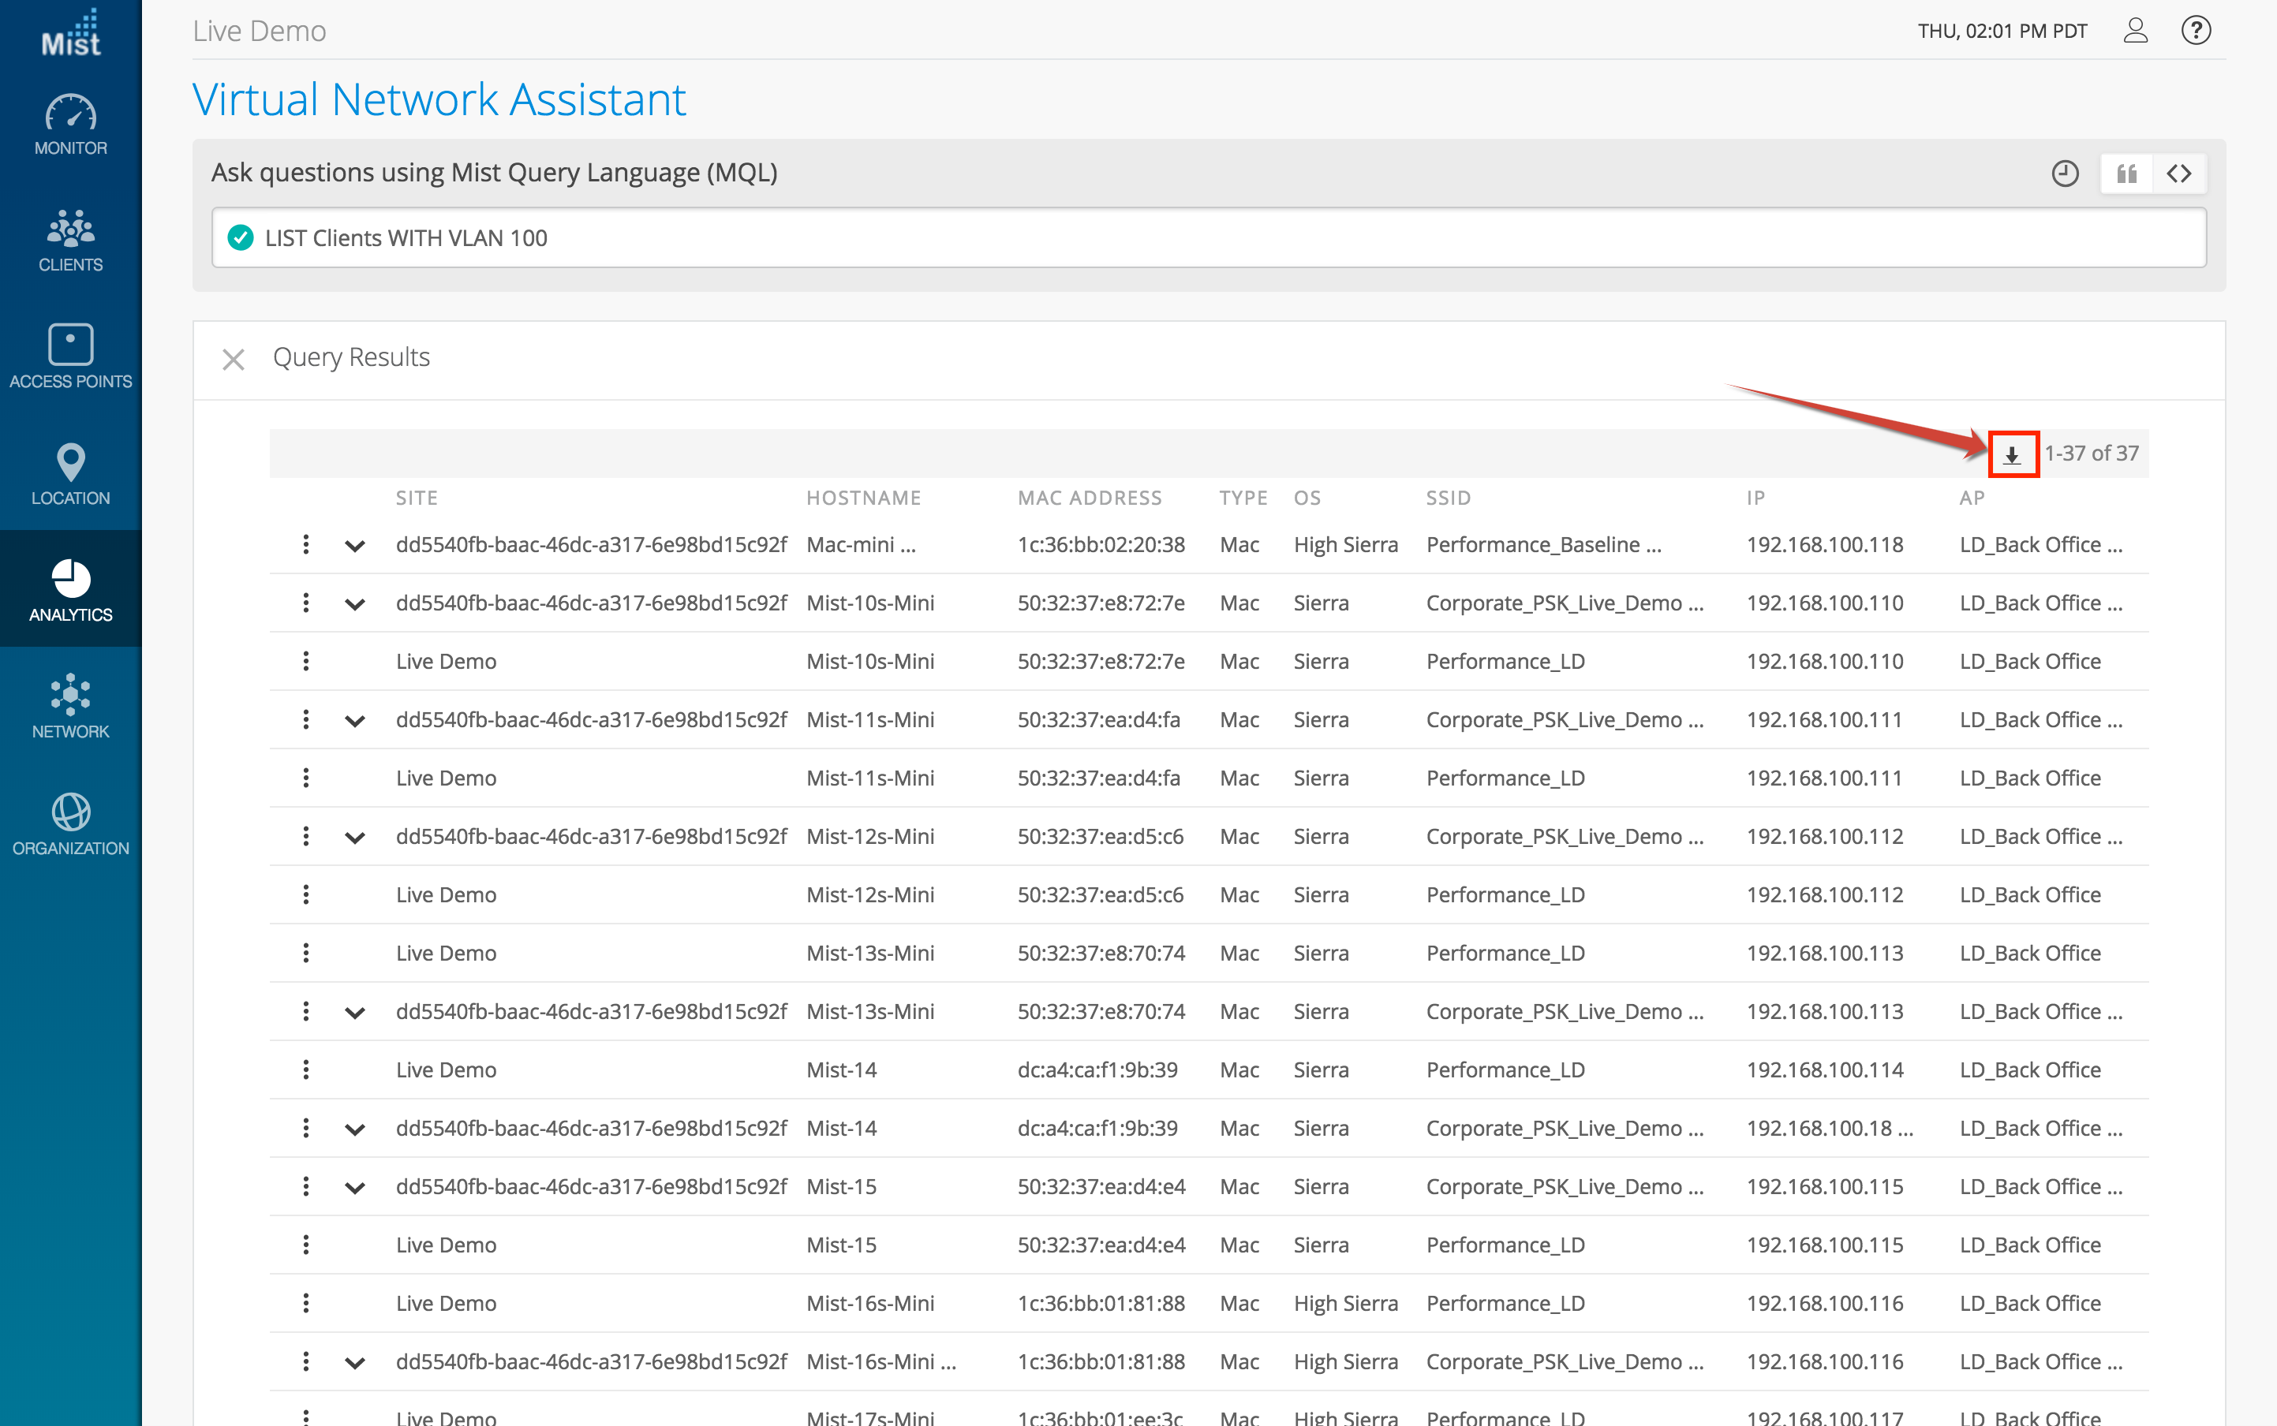Go to the Monitor section
This screenshot has height=1426, width=2277.
click(x=71, y=125)
